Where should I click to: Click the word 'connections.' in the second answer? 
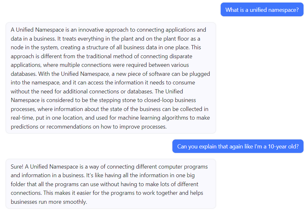(26, 193)
